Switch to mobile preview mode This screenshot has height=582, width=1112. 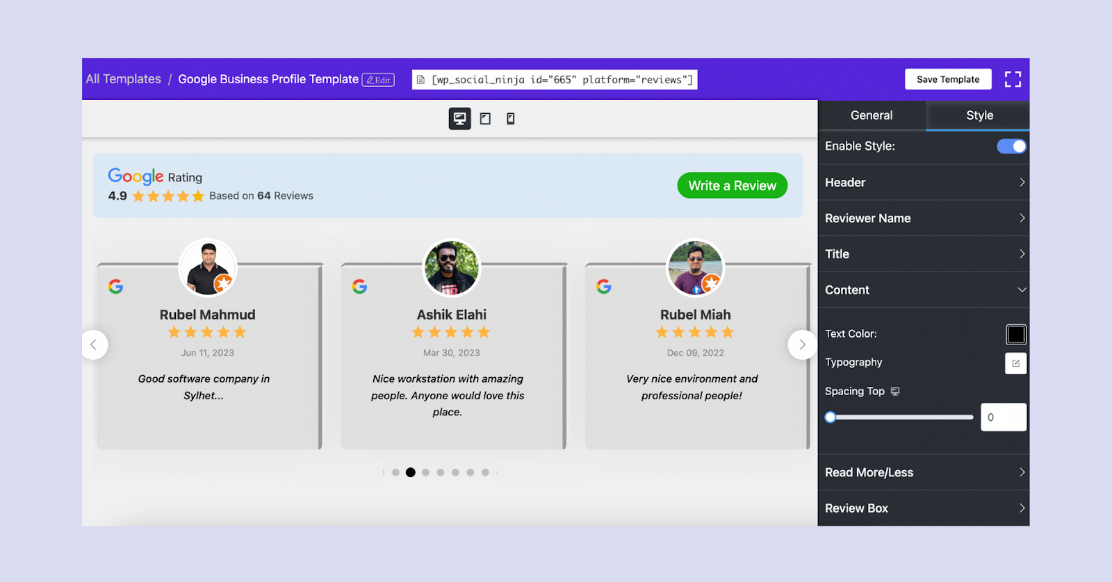(x=511, y=119)
